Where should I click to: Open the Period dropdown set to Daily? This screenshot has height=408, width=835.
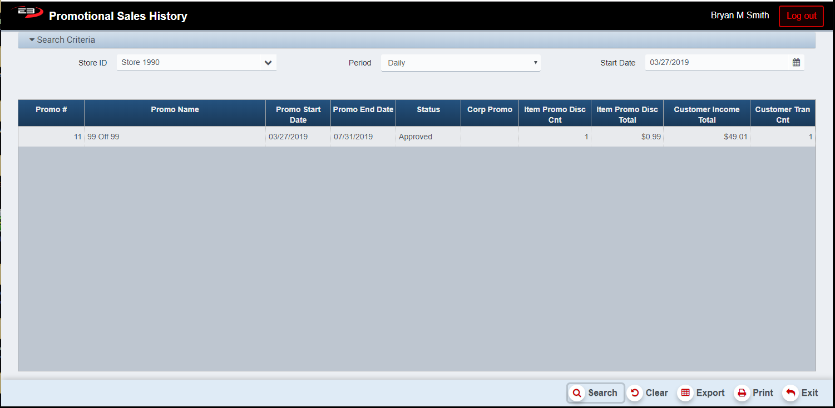[x=460, y=63]
